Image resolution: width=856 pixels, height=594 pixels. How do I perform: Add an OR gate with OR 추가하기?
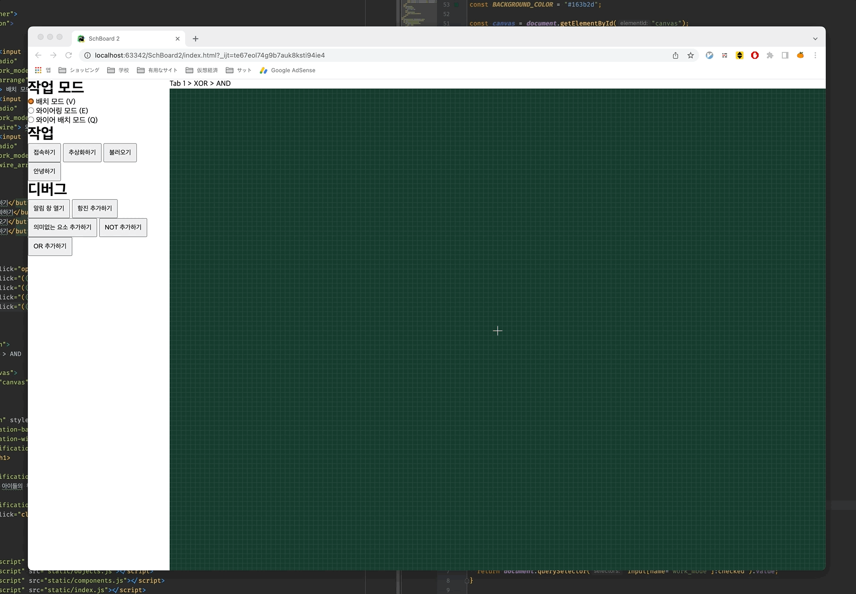pyautogui.click(x=50, y=246)
